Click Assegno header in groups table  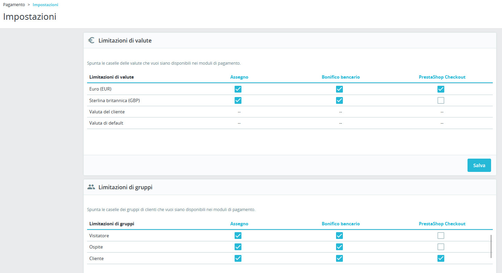coord(239,224)
